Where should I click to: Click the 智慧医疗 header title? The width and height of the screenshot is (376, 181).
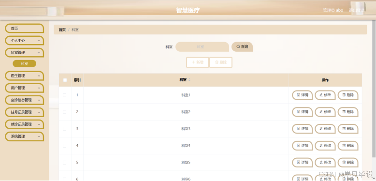pyautogui.click(x=188, y=10)
